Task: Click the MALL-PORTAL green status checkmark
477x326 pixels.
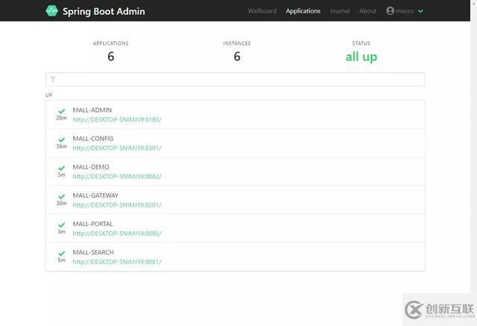Action: [61, 225]
